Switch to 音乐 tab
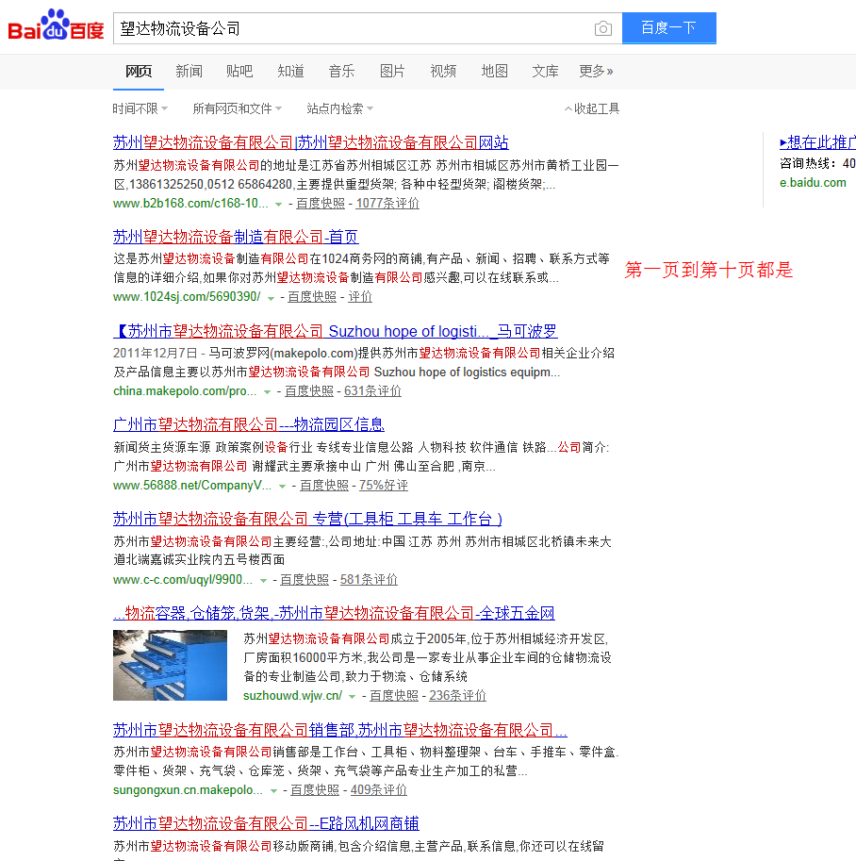 pyautogui.click(x=341, y=71)
